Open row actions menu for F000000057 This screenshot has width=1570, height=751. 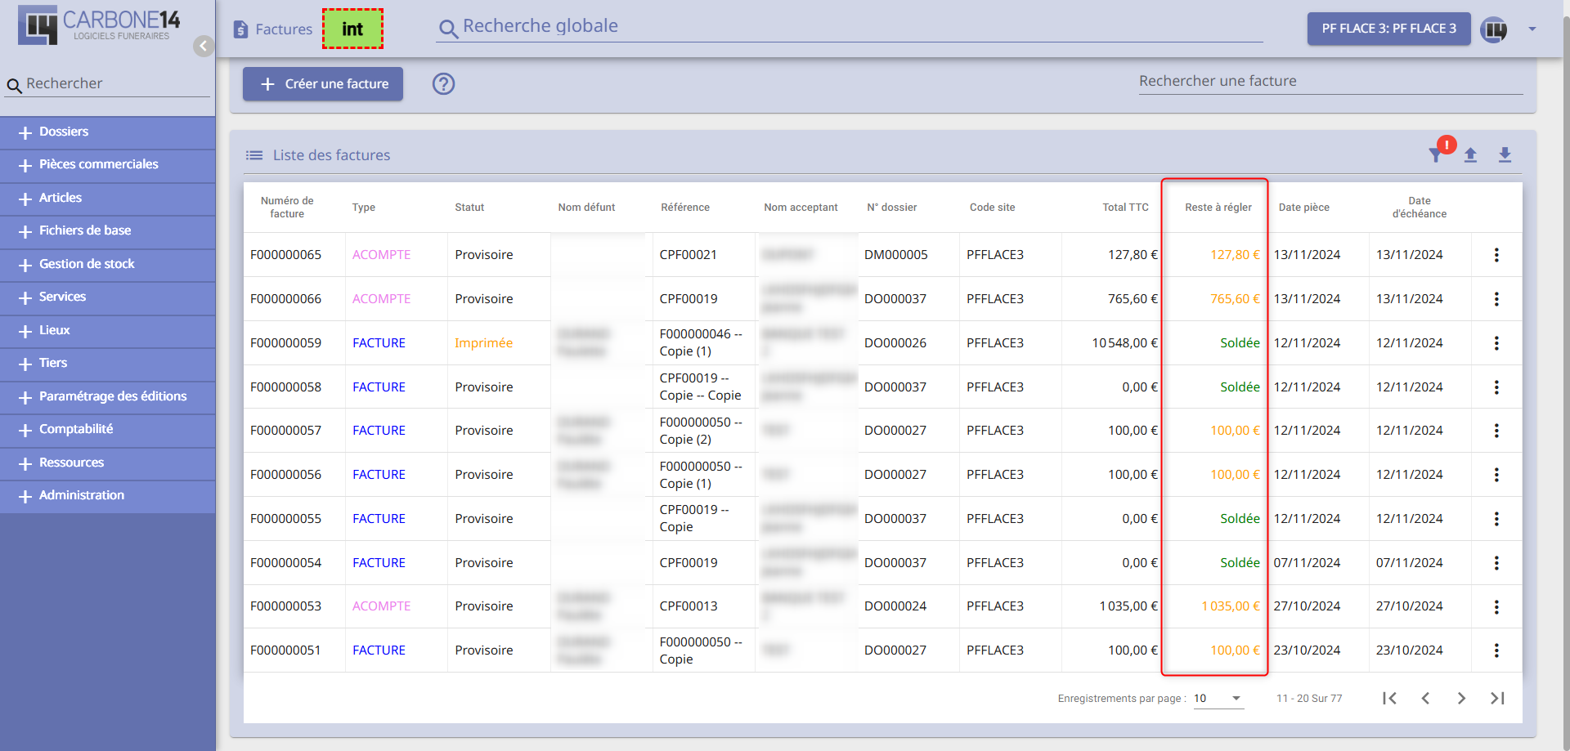[x=1496, y=431]
